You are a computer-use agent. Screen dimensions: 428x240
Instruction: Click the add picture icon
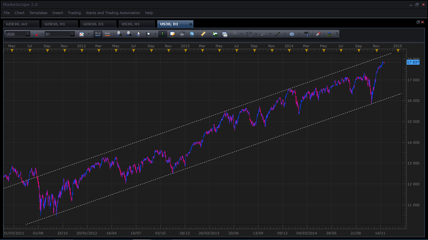(215, 34)
